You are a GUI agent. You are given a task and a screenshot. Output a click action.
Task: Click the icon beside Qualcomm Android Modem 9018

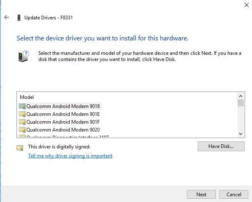22,106
